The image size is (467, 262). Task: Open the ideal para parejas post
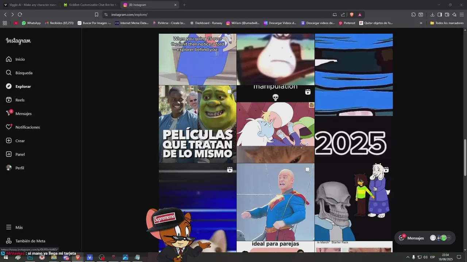(275, 247)
